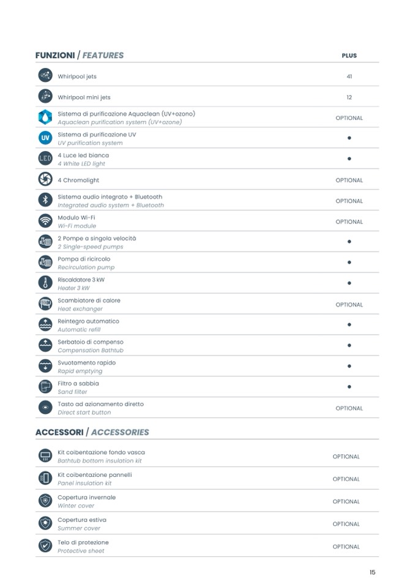Click the PLUS column header
The height and width of the screenshot is (587, 415).
pos(349,56)
